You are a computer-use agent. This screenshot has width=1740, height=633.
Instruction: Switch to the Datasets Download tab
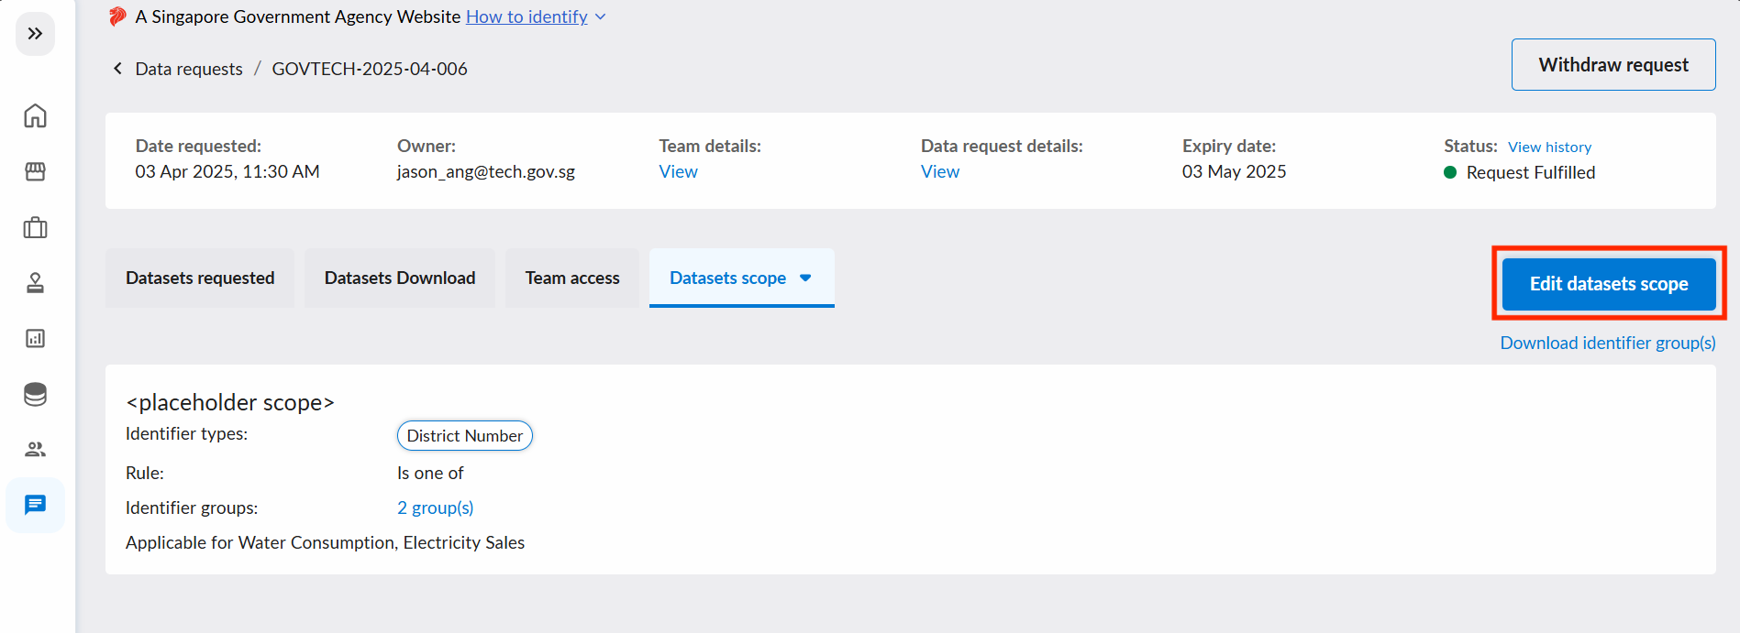pyautogui.click(x=400, y=278)
